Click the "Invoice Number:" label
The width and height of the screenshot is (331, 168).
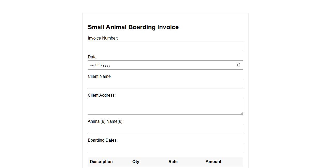coord(103,38)
